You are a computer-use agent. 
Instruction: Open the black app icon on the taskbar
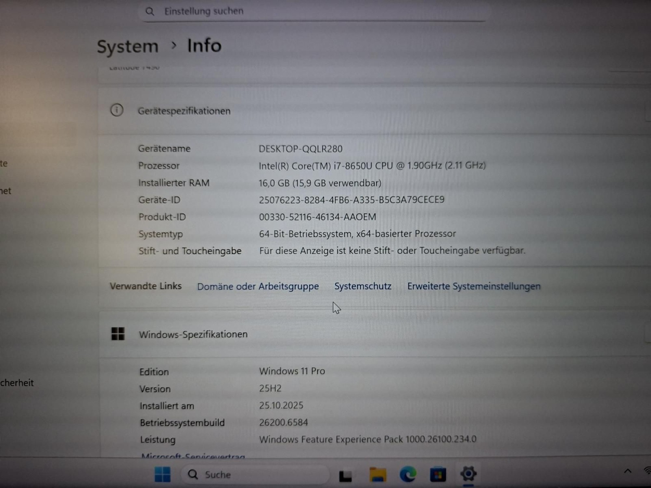click(x=345, y=476)
